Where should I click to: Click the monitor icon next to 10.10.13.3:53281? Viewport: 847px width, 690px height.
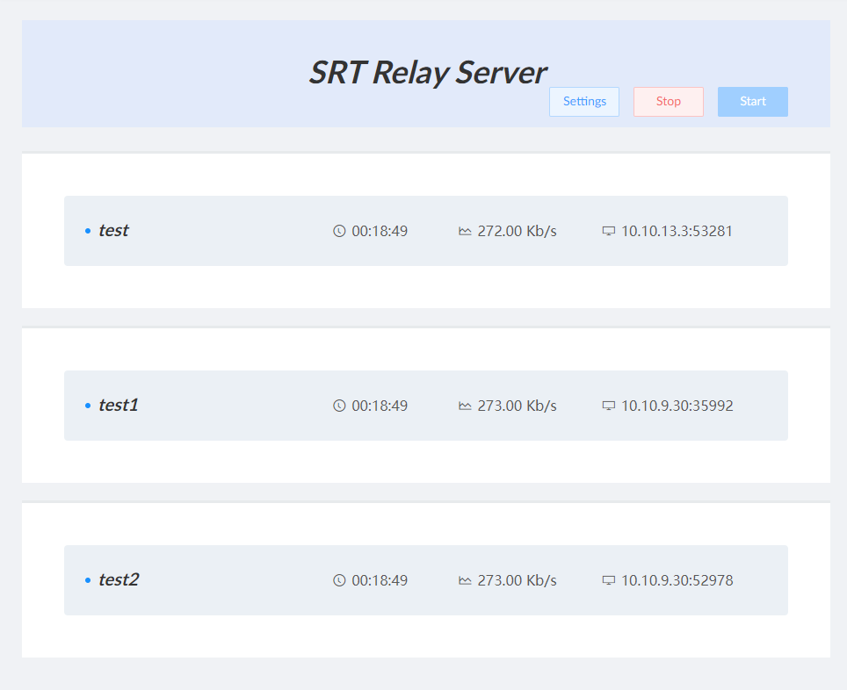point(609,231)
